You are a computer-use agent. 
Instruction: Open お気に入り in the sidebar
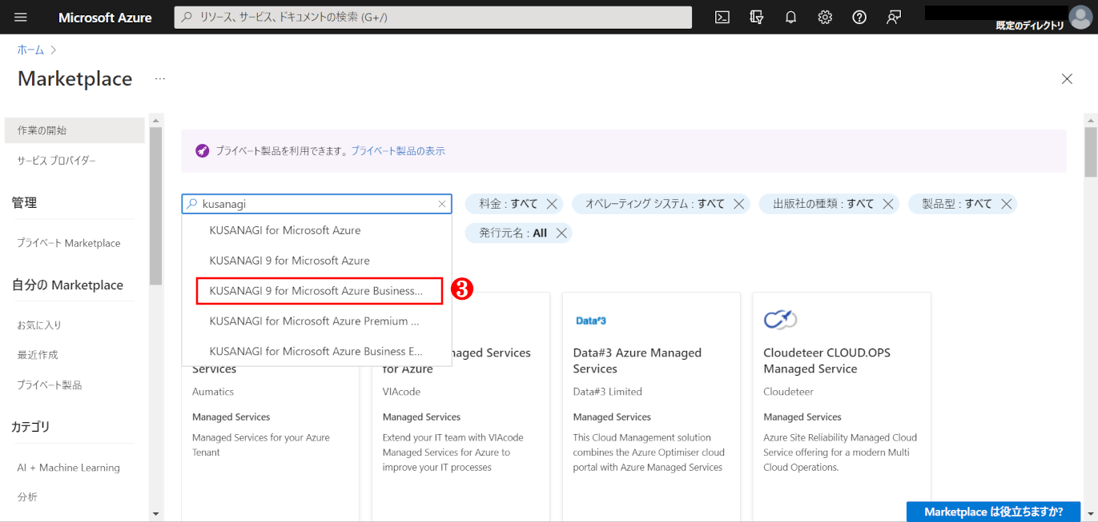tap(39, 325)
